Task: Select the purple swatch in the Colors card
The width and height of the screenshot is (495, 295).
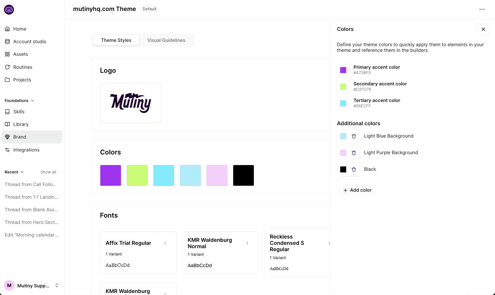Action: click(111, 175)
